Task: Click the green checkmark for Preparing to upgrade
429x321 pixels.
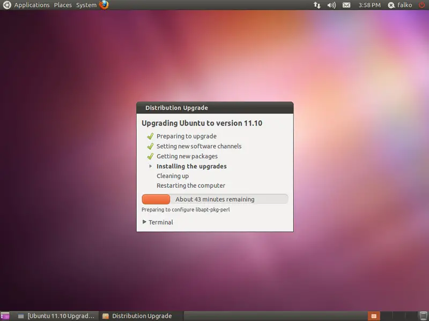Action: 150,136
